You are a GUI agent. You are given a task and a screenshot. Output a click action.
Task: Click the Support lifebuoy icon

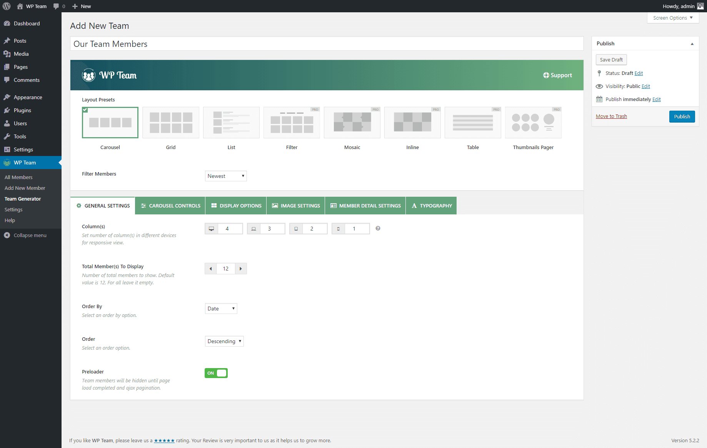pyautogui.click(x=546, y=75)
